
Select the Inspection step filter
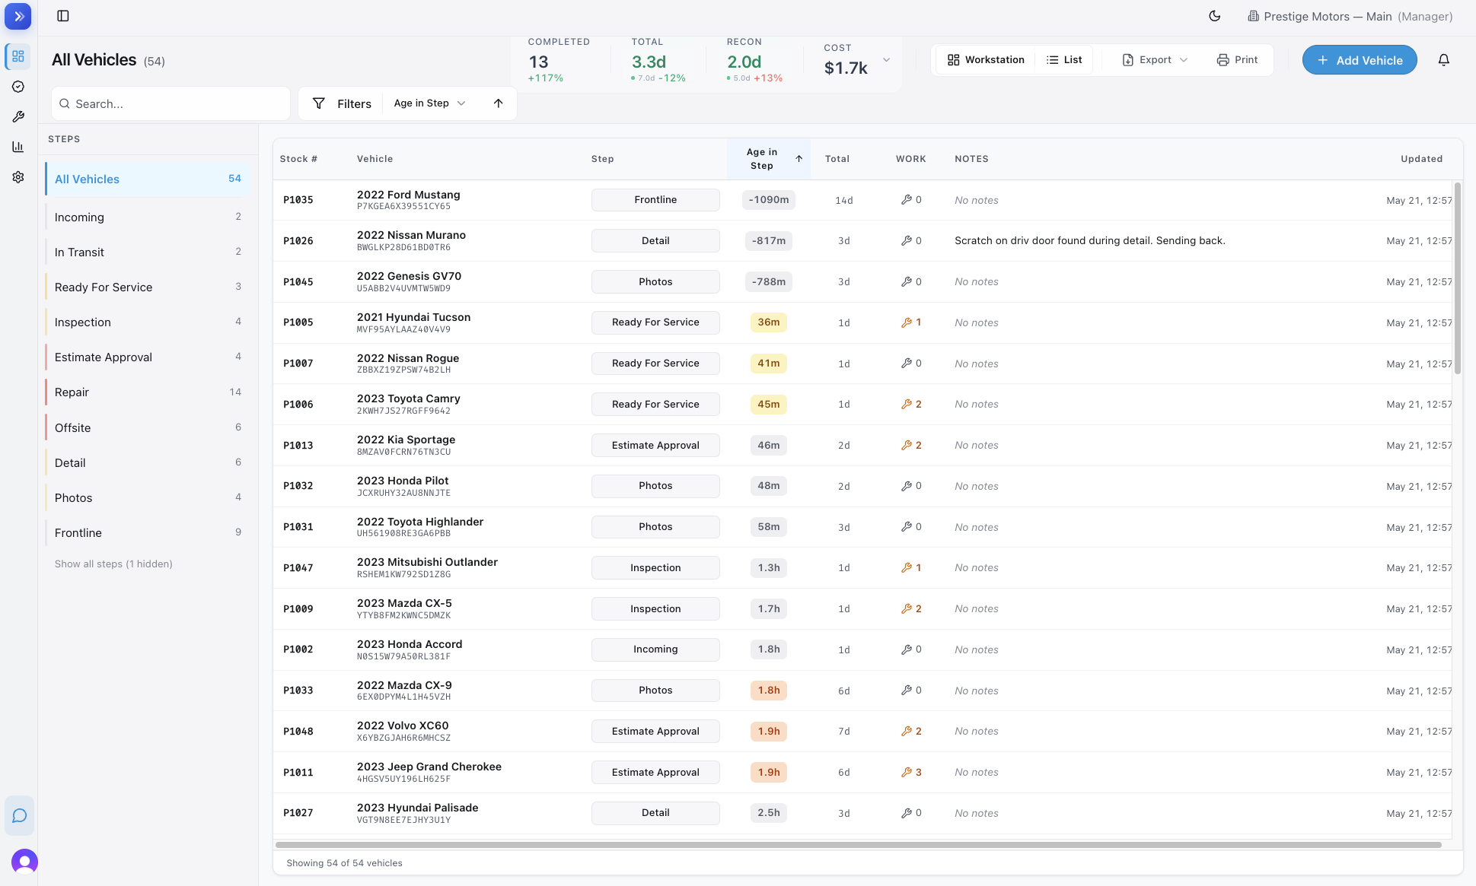click(x=148, y=322)
